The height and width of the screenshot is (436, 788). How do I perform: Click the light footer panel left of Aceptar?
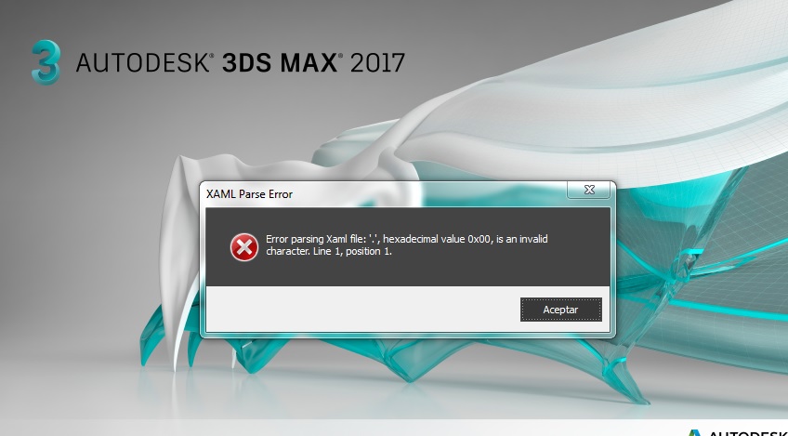pos(361,309)
